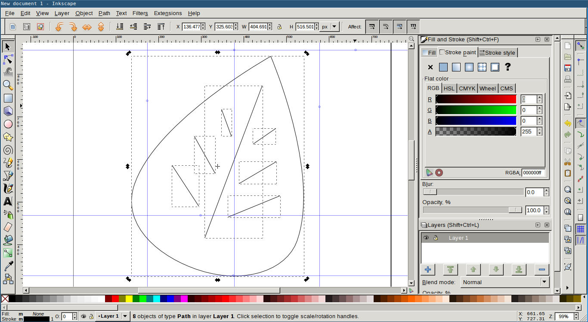
Task: Pick the Zoom tool in toolbox
Action: pyautogui.click(x=8, y=85)
